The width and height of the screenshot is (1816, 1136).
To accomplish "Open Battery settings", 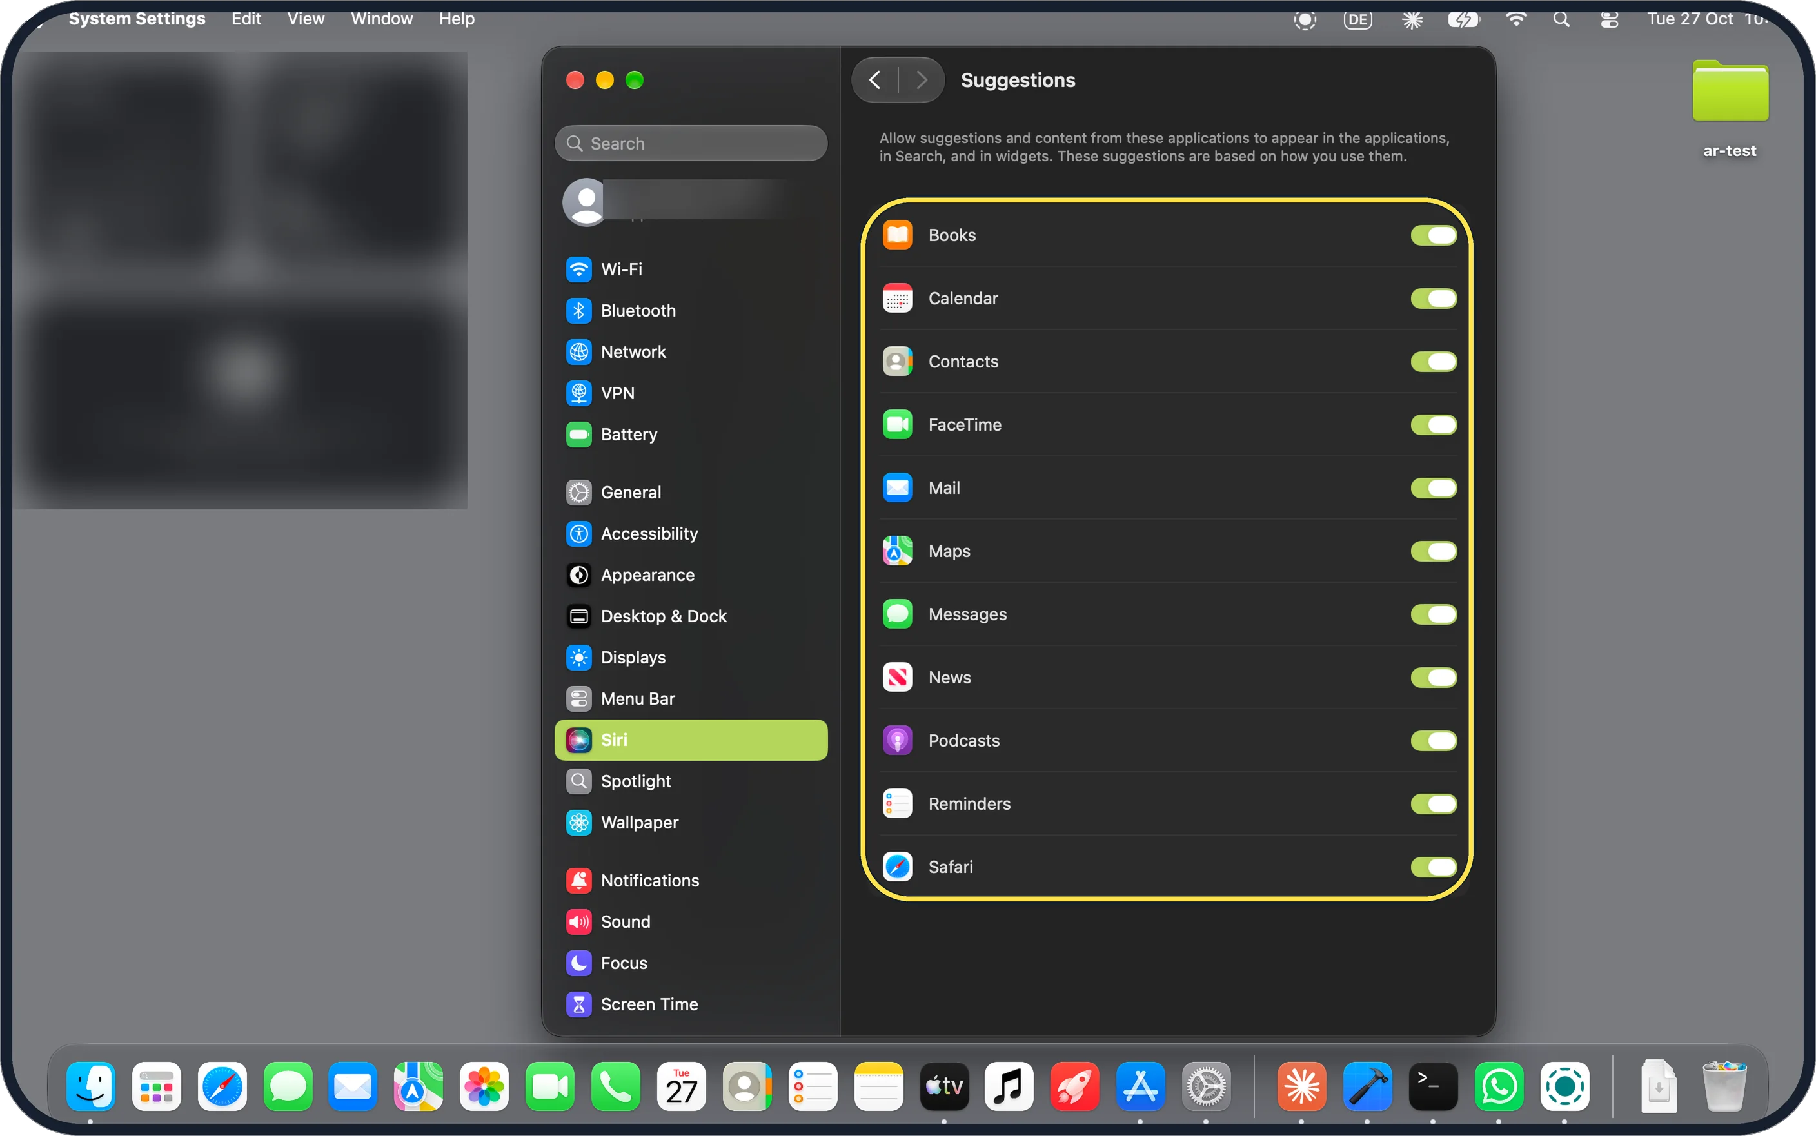I will click(691, 435).
